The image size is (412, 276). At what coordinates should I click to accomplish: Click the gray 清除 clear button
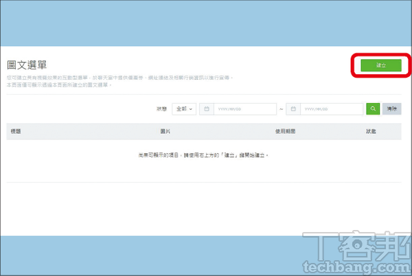[x=391, y=108]
